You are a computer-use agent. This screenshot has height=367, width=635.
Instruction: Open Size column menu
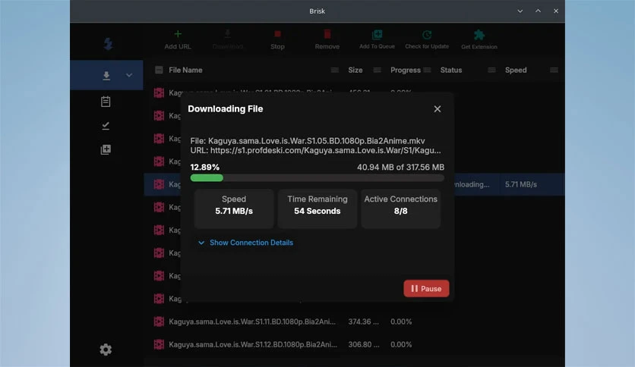tap(377, 70)
